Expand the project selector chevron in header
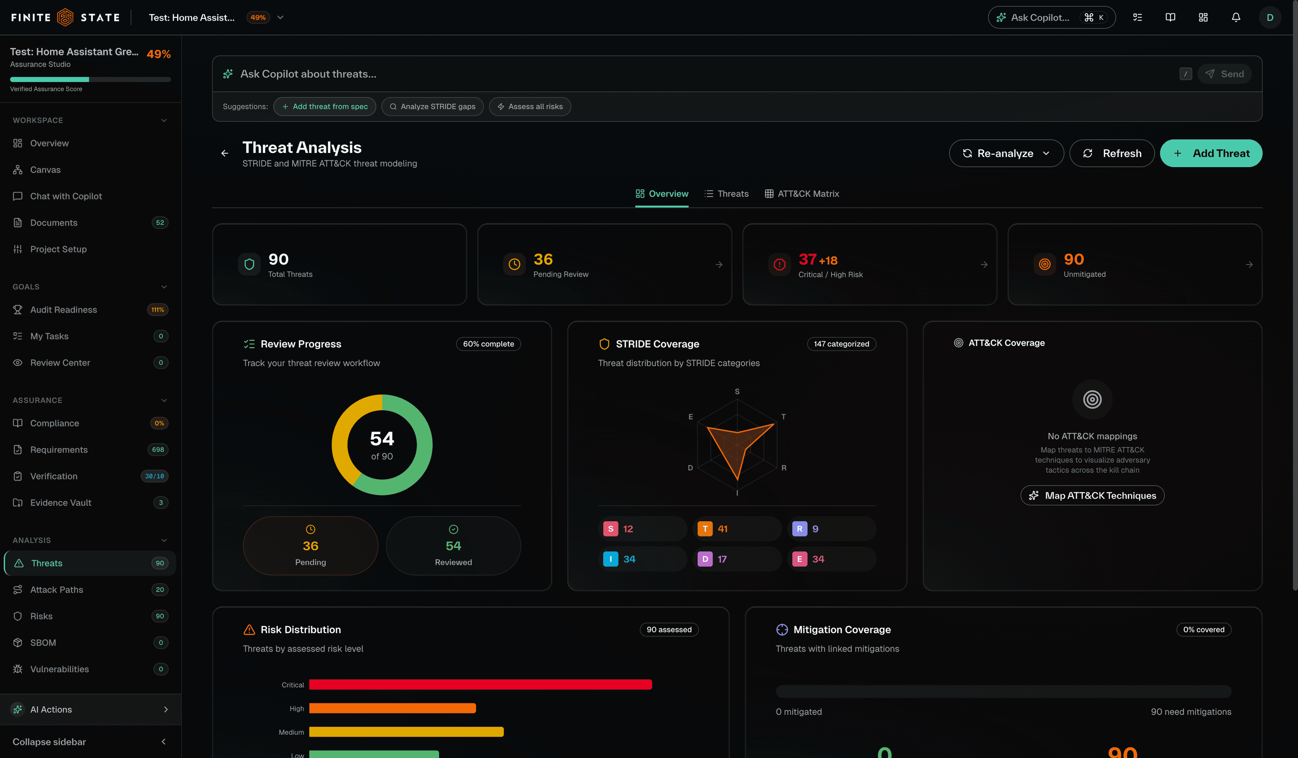Image resolution: width=1298 pixels, height=758 pixels. point(280,18)
